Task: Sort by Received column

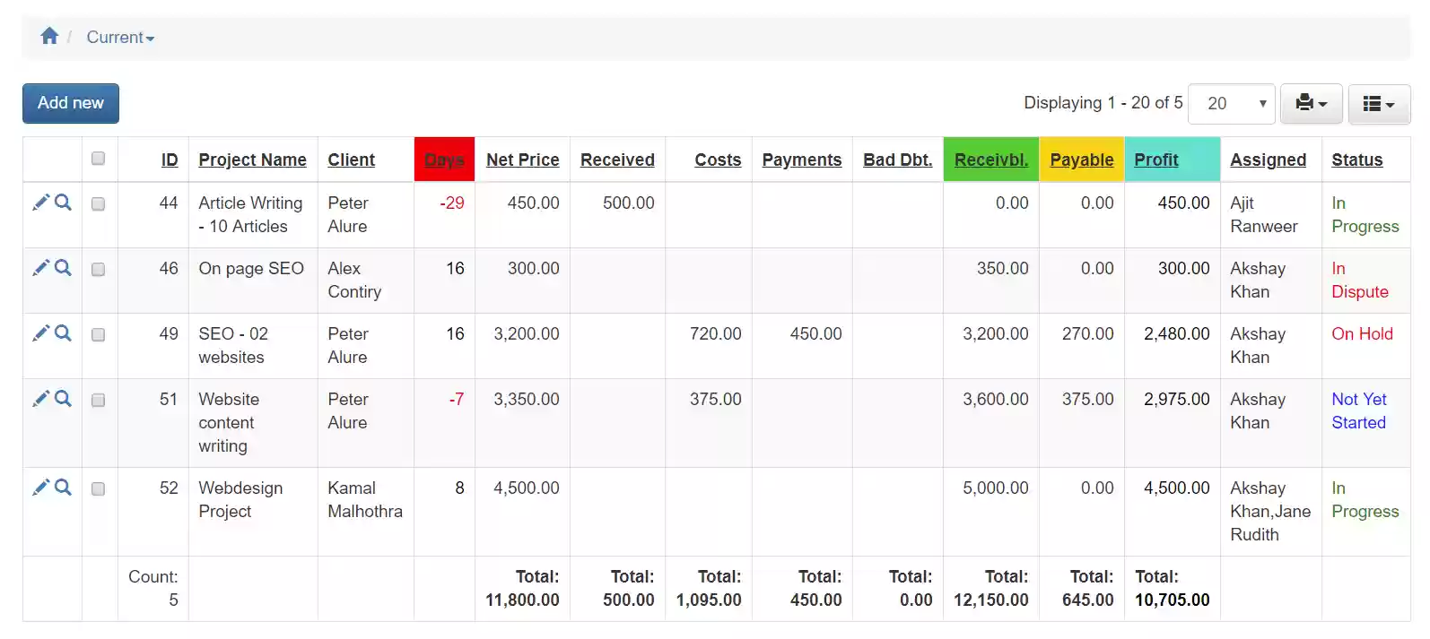Action: (x=617, y=160)
